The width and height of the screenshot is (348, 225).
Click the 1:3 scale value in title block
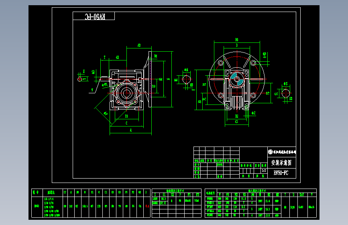(264, 171)
